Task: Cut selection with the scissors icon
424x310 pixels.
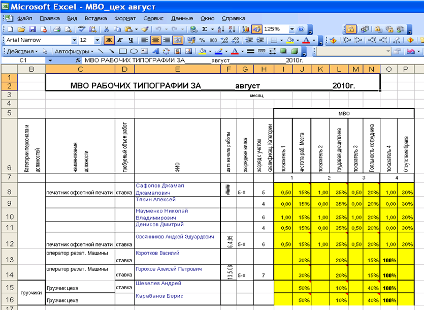Action: point(106,29)
